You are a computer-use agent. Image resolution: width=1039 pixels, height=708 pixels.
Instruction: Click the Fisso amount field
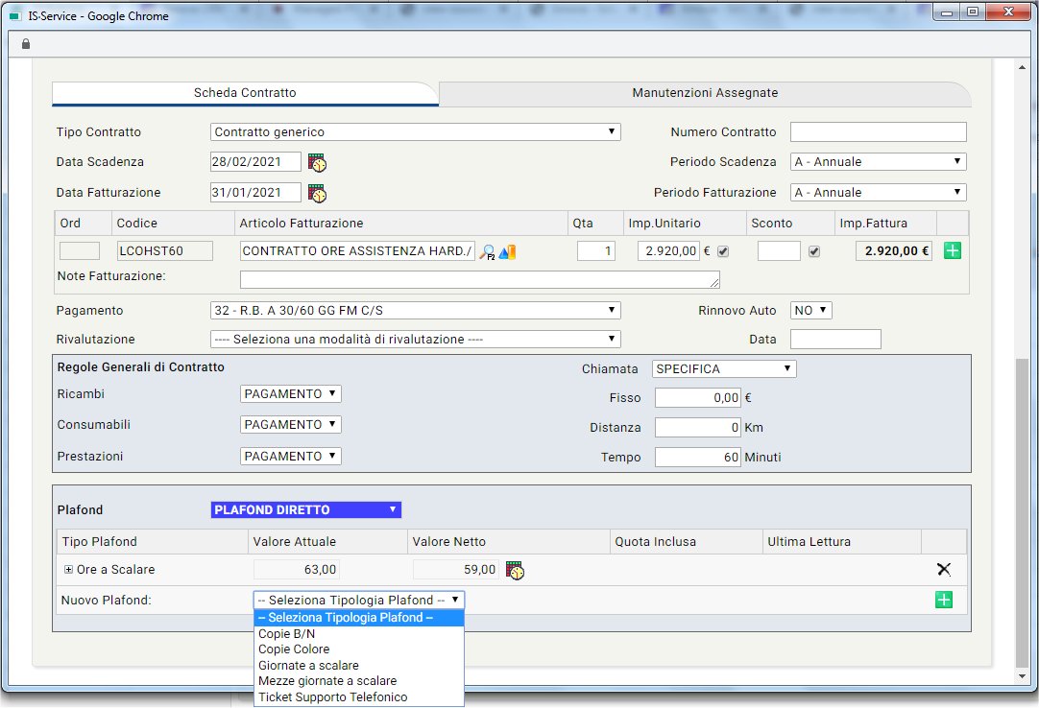click(x=698, y=397)
